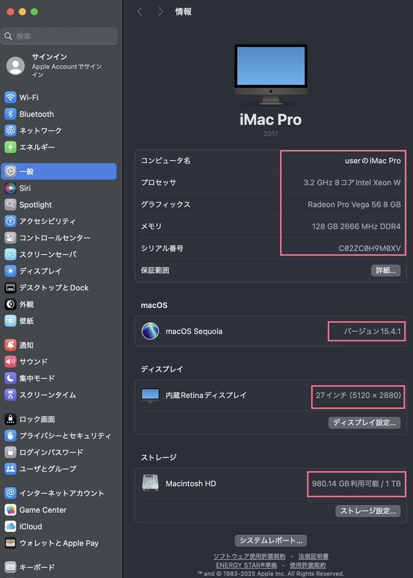413x578 pixels.
Task: Open プライバシーとセキュリティ hand icon
Action: tap(11, 435)
